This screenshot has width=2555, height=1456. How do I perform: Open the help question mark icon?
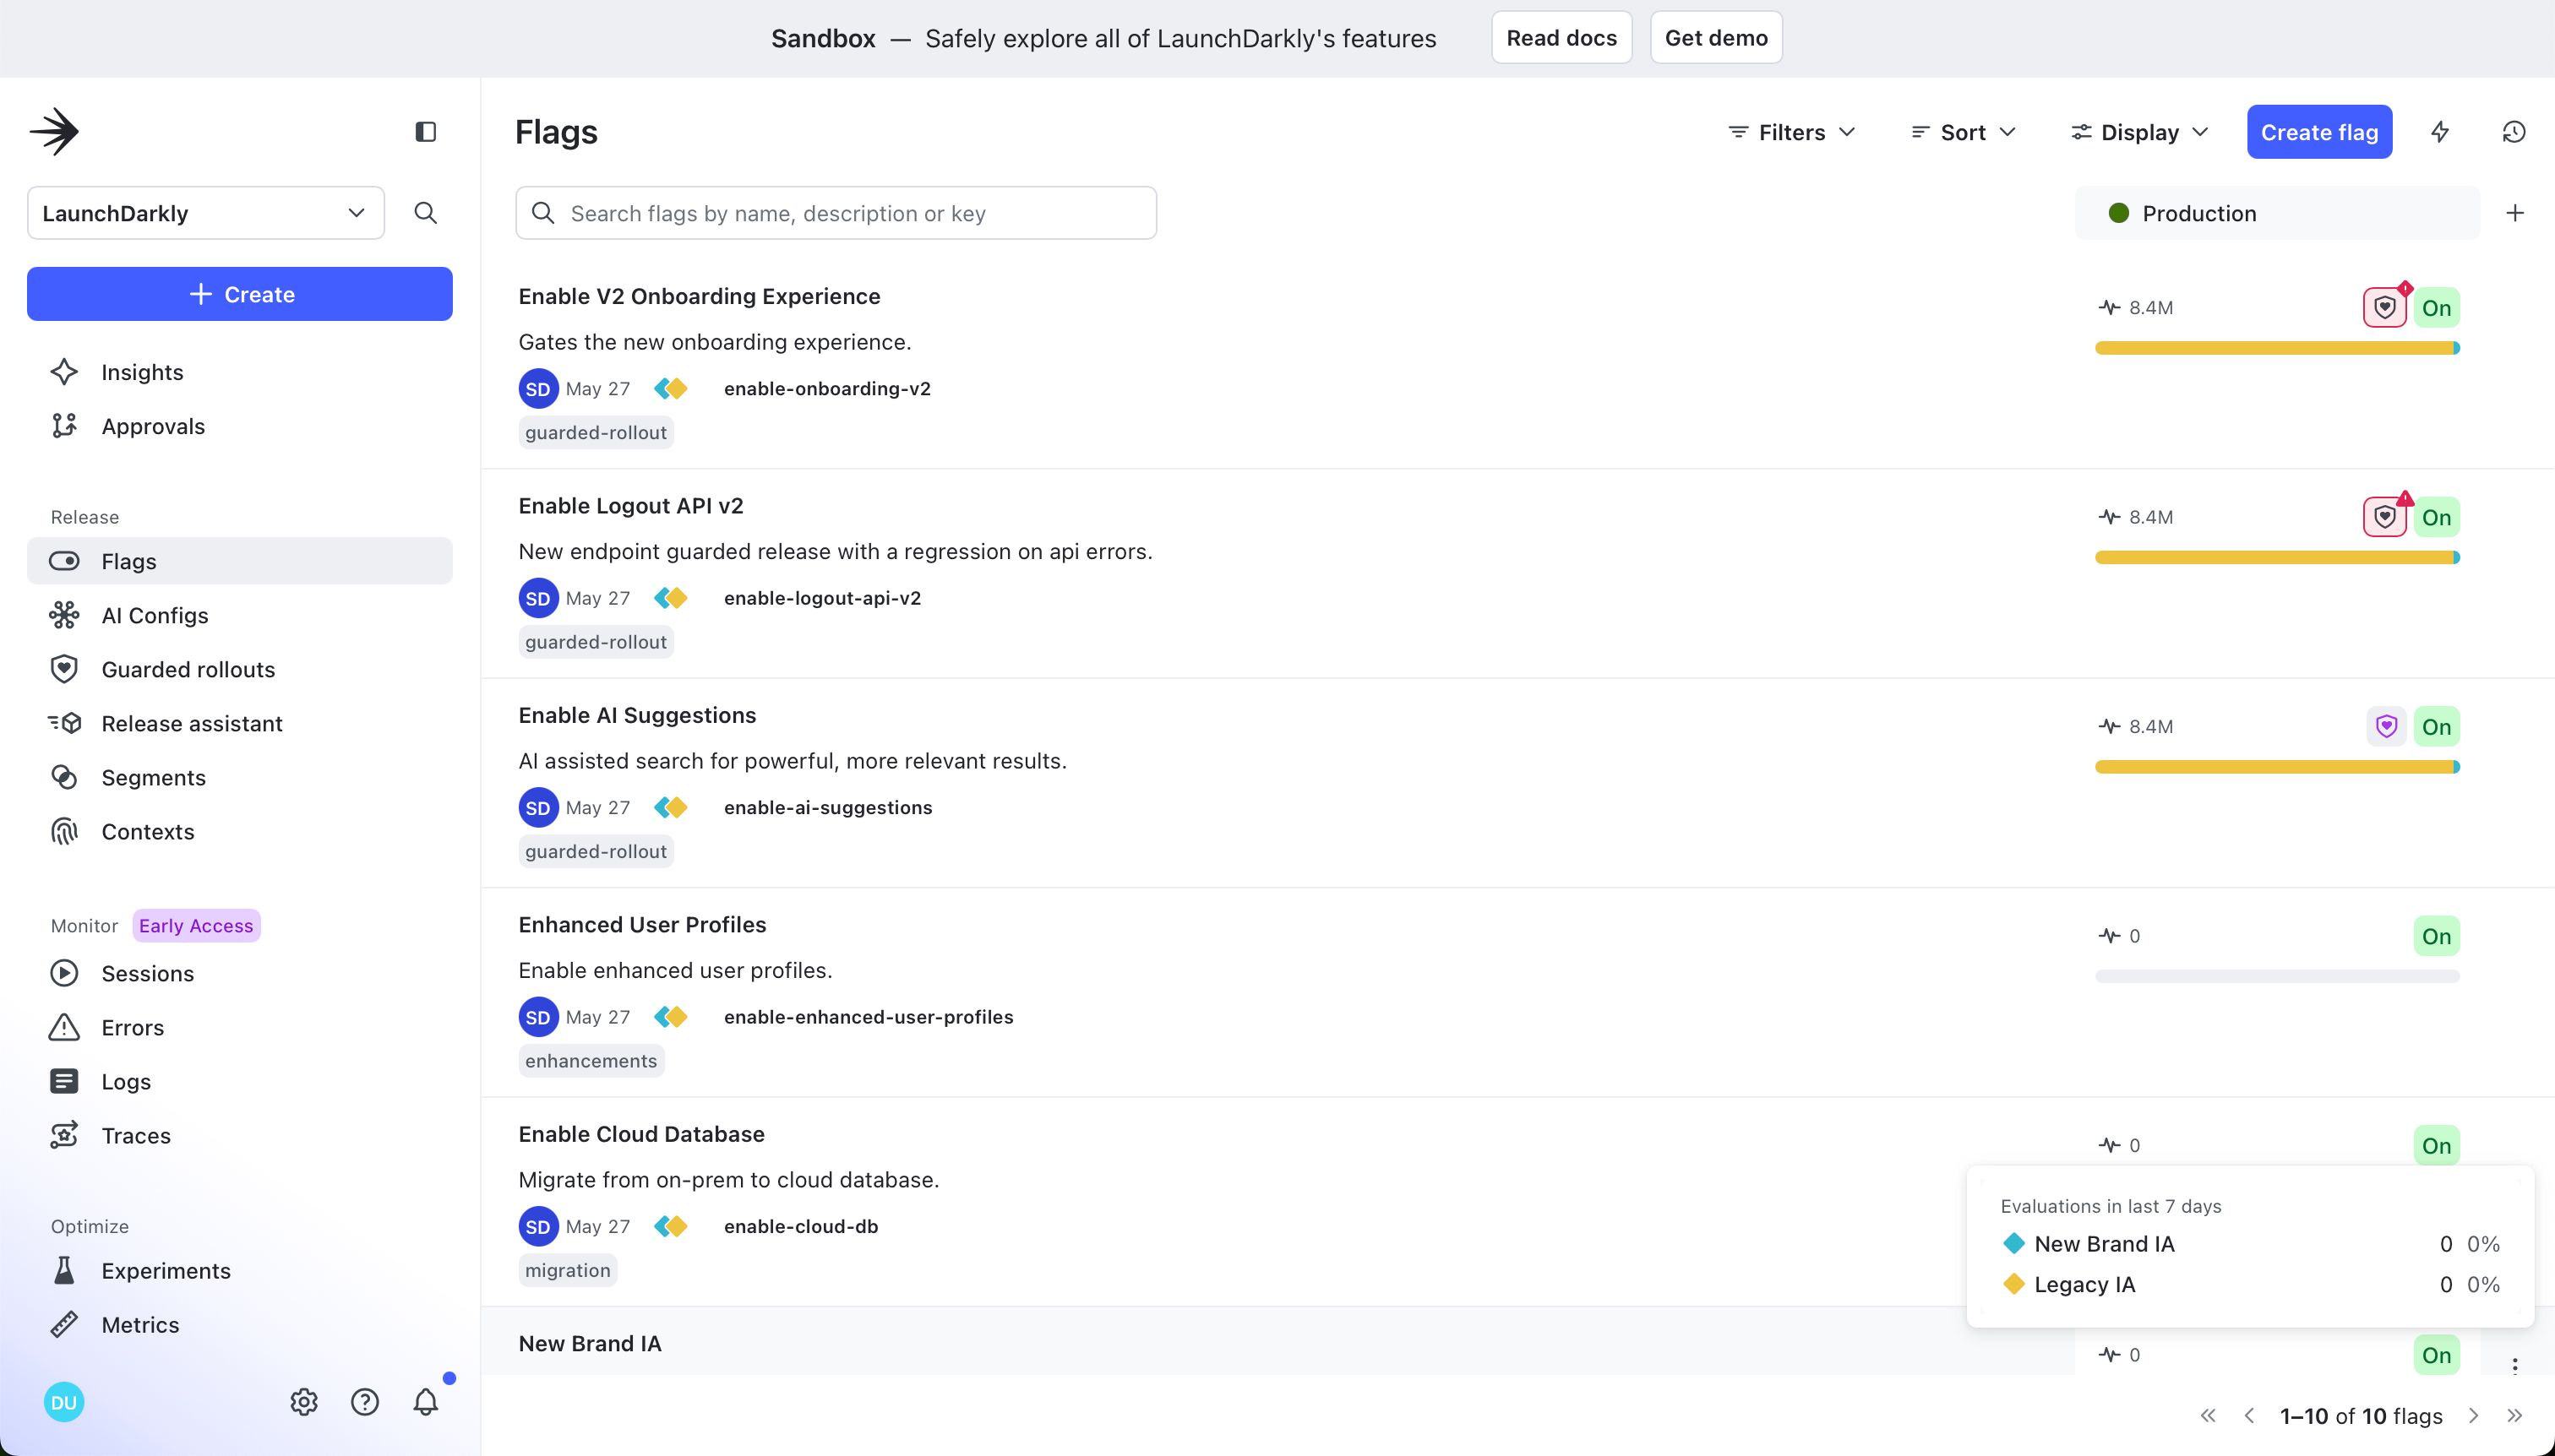[x=365, y=1402]
